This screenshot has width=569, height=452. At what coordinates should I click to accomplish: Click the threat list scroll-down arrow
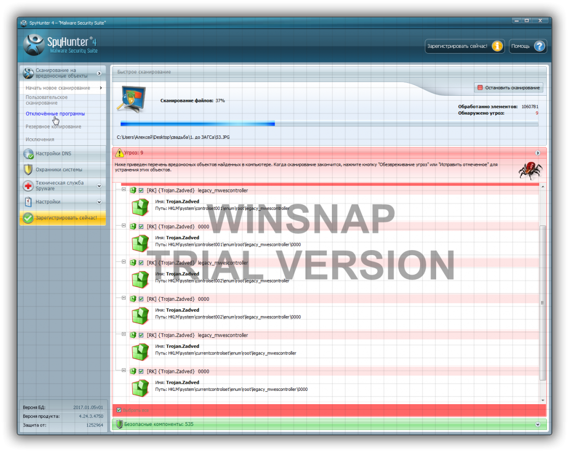point(543,400)
